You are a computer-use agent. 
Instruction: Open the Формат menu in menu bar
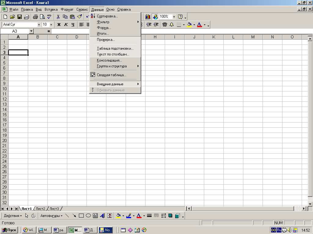(67, 9)
